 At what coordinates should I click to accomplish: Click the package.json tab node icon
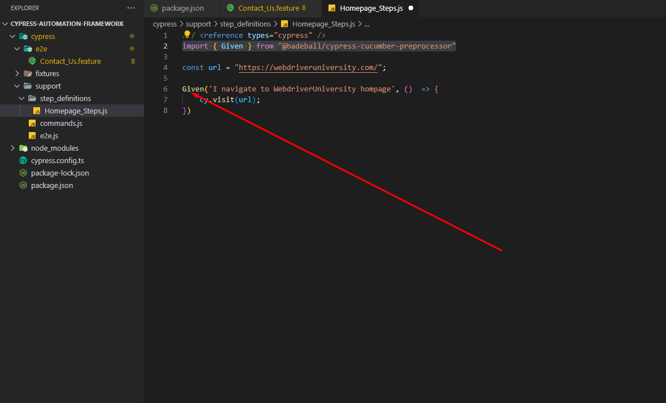click(x=154, y=8)
